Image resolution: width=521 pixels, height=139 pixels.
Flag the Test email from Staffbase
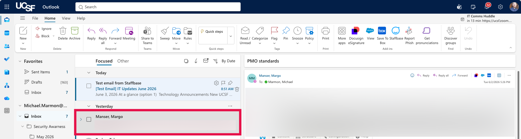pyautogui.click(x=223, y=83)
